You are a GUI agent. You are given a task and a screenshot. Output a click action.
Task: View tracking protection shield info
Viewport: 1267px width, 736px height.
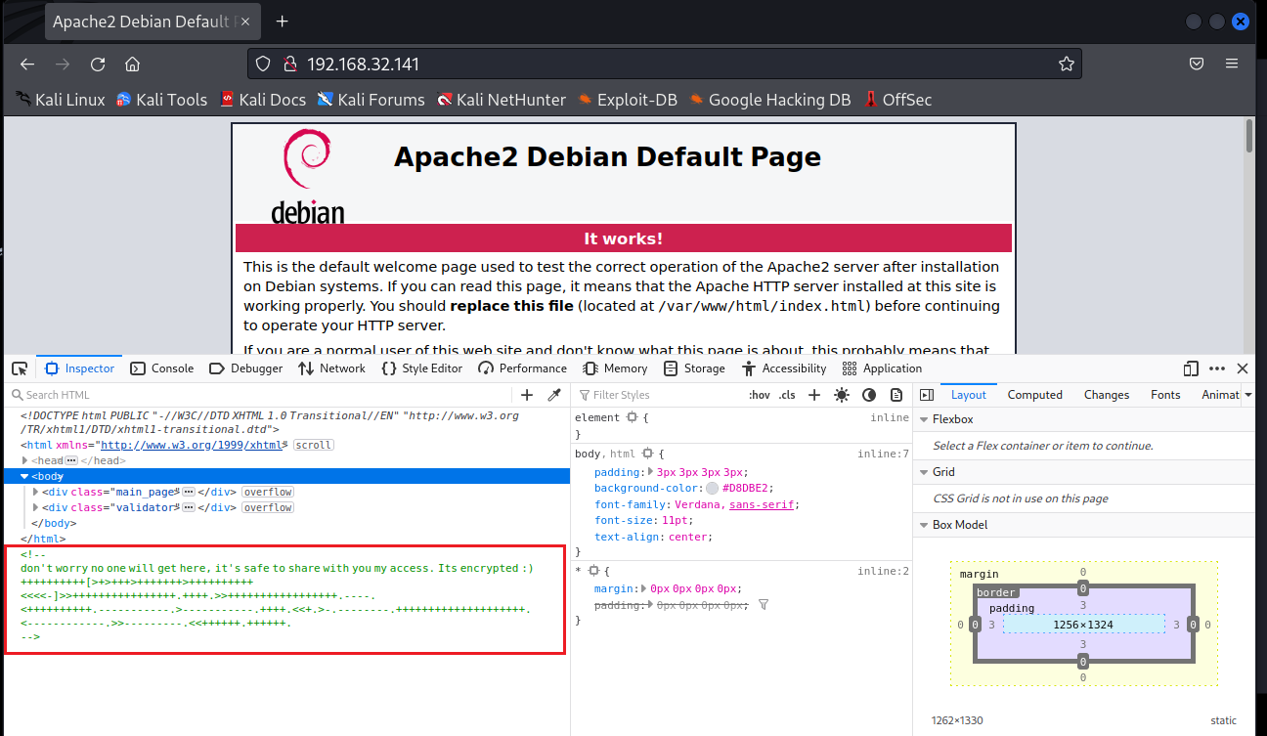pyautogui.click(x=262, y=64)
